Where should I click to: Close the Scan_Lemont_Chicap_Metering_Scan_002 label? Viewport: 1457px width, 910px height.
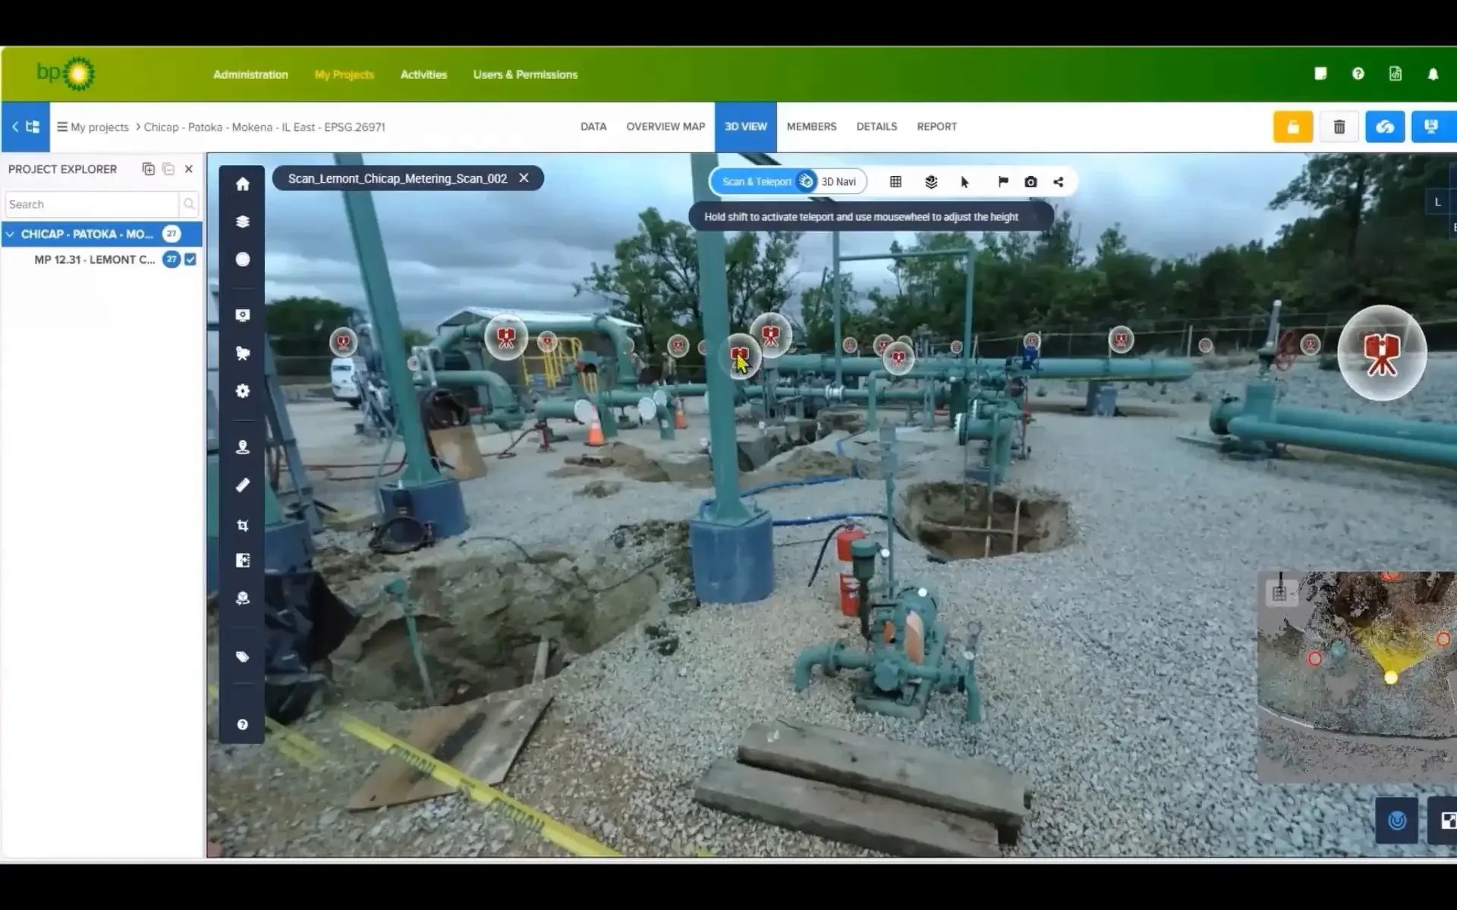tap(524, 178)
